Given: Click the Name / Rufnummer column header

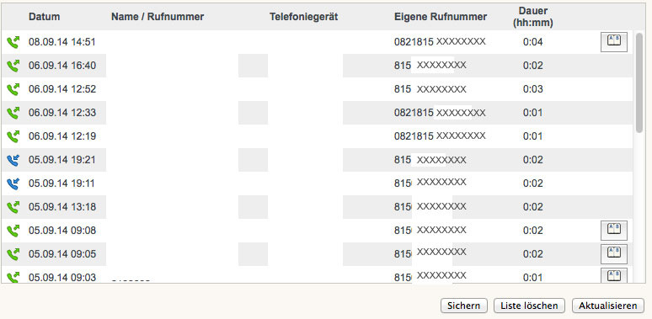Looking at the screenshot, I should point(158,17).
